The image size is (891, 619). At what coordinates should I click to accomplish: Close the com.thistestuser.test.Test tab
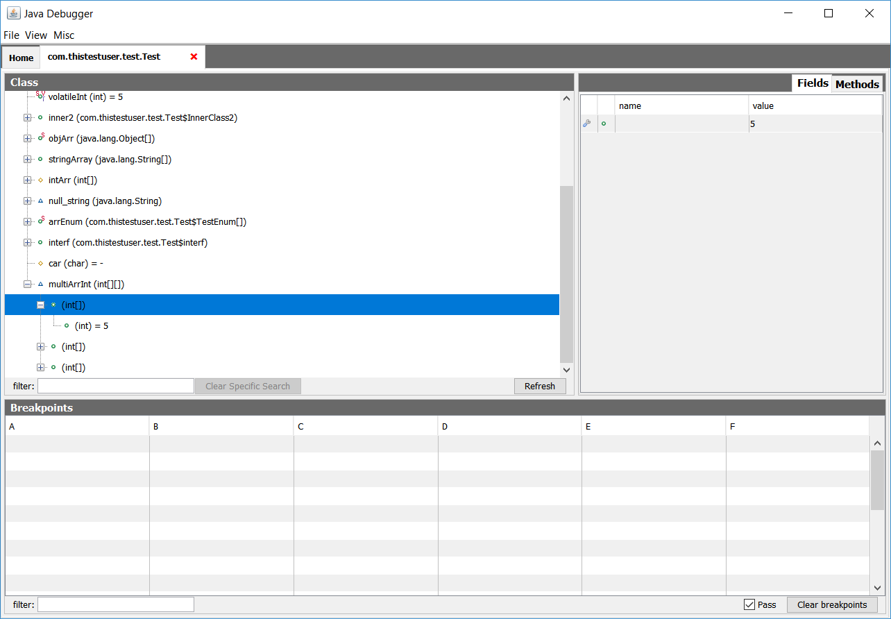(x=194, y=57)
